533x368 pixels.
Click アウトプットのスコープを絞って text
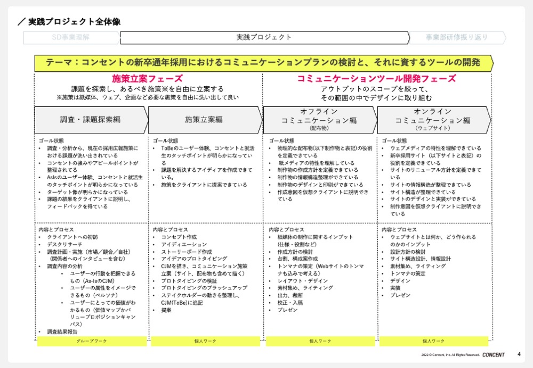click(375, 89)
